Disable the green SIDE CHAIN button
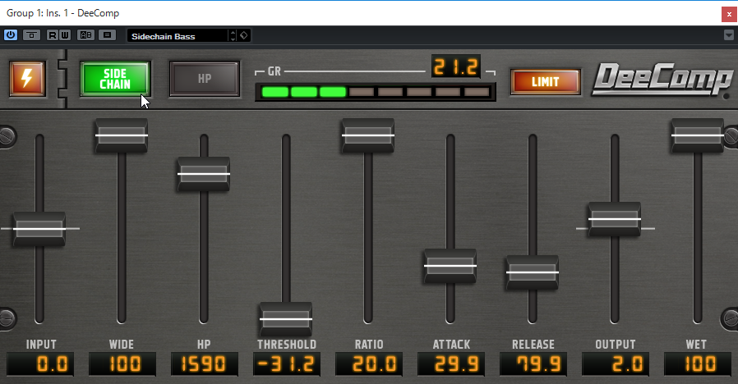The width and height of the screenshot is (738, 384). click(x=115, y=79)
